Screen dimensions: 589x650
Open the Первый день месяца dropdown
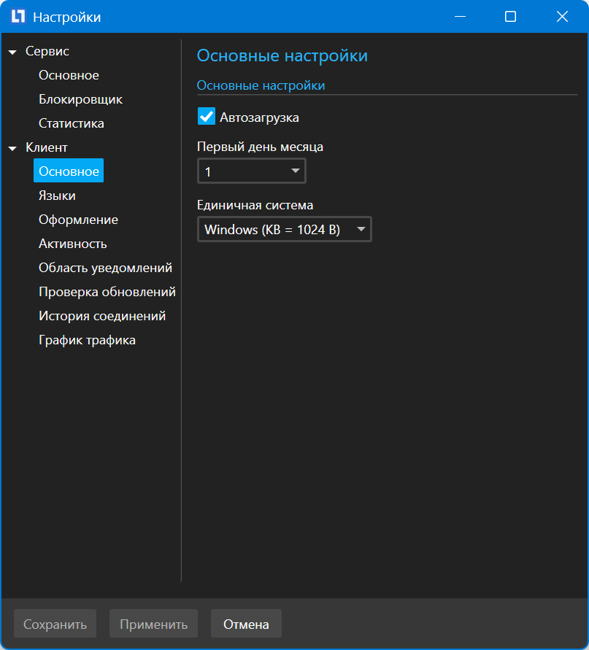pyautogui.click(x=252, y=171)
